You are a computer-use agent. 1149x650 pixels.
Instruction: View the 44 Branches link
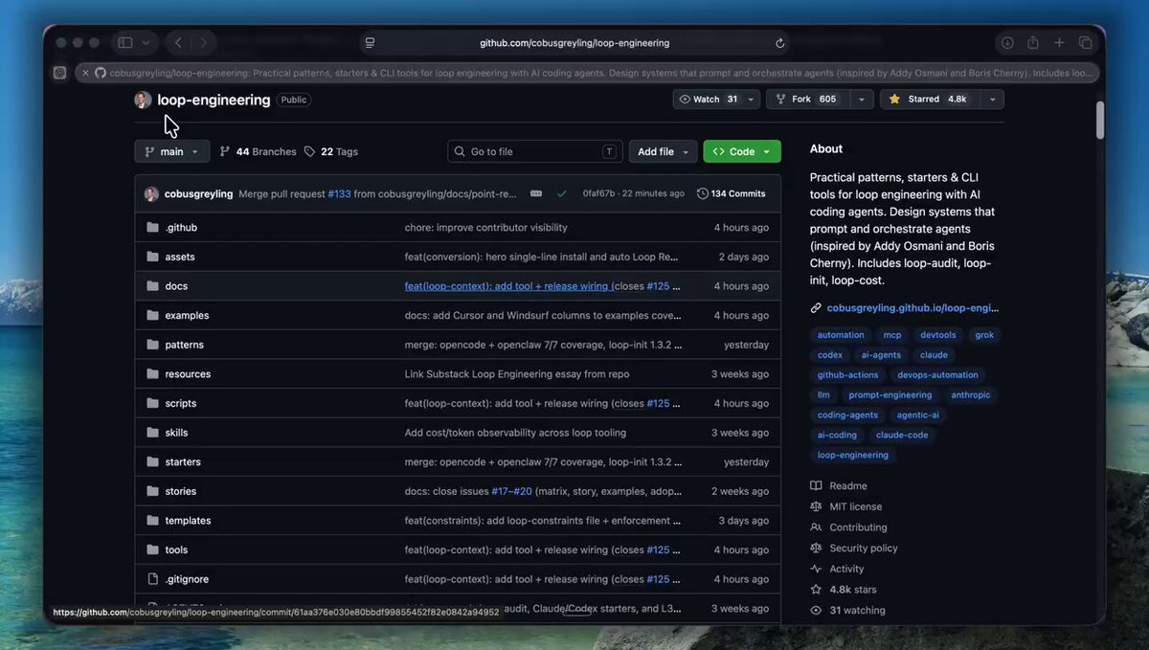click(x=258, y=151)
